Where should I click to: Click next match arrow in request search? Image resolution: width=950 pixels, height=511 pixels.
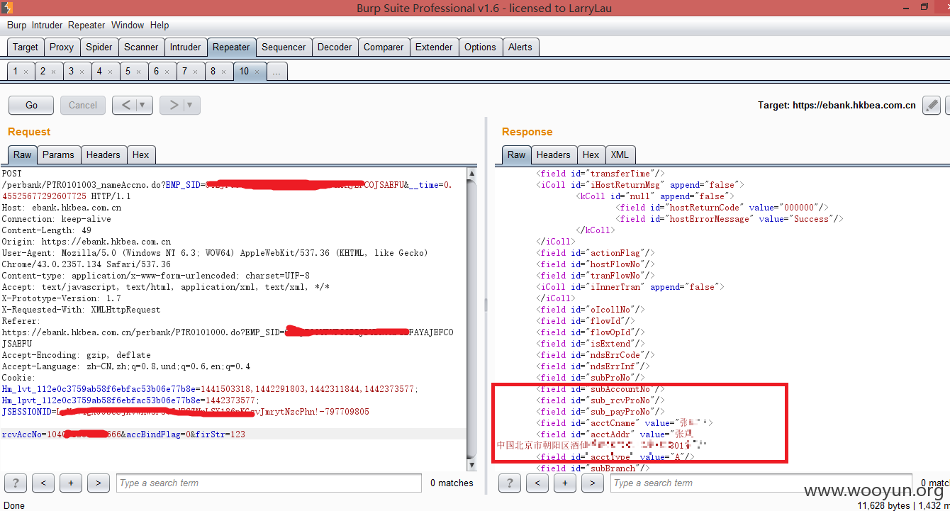click(x=98, y=483)
